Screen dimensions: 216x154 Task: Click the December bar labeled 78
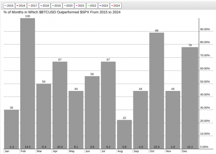190,98
